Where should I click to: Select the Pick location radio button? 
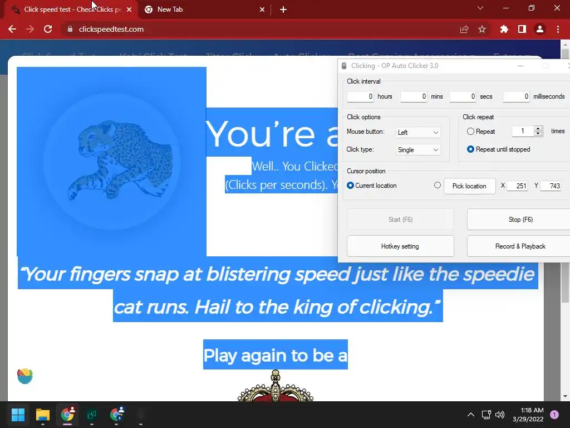(438, 185)
